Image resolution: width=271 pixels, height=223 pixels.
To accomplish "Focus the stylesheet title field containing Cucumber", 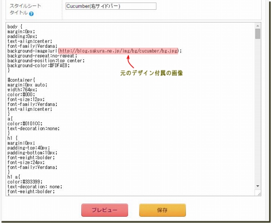I will [111, 6].
